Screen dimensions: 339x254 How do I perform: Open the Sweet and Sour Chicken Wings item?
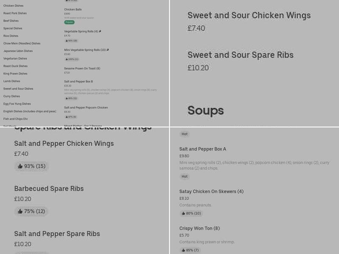[x=249, y=15]
